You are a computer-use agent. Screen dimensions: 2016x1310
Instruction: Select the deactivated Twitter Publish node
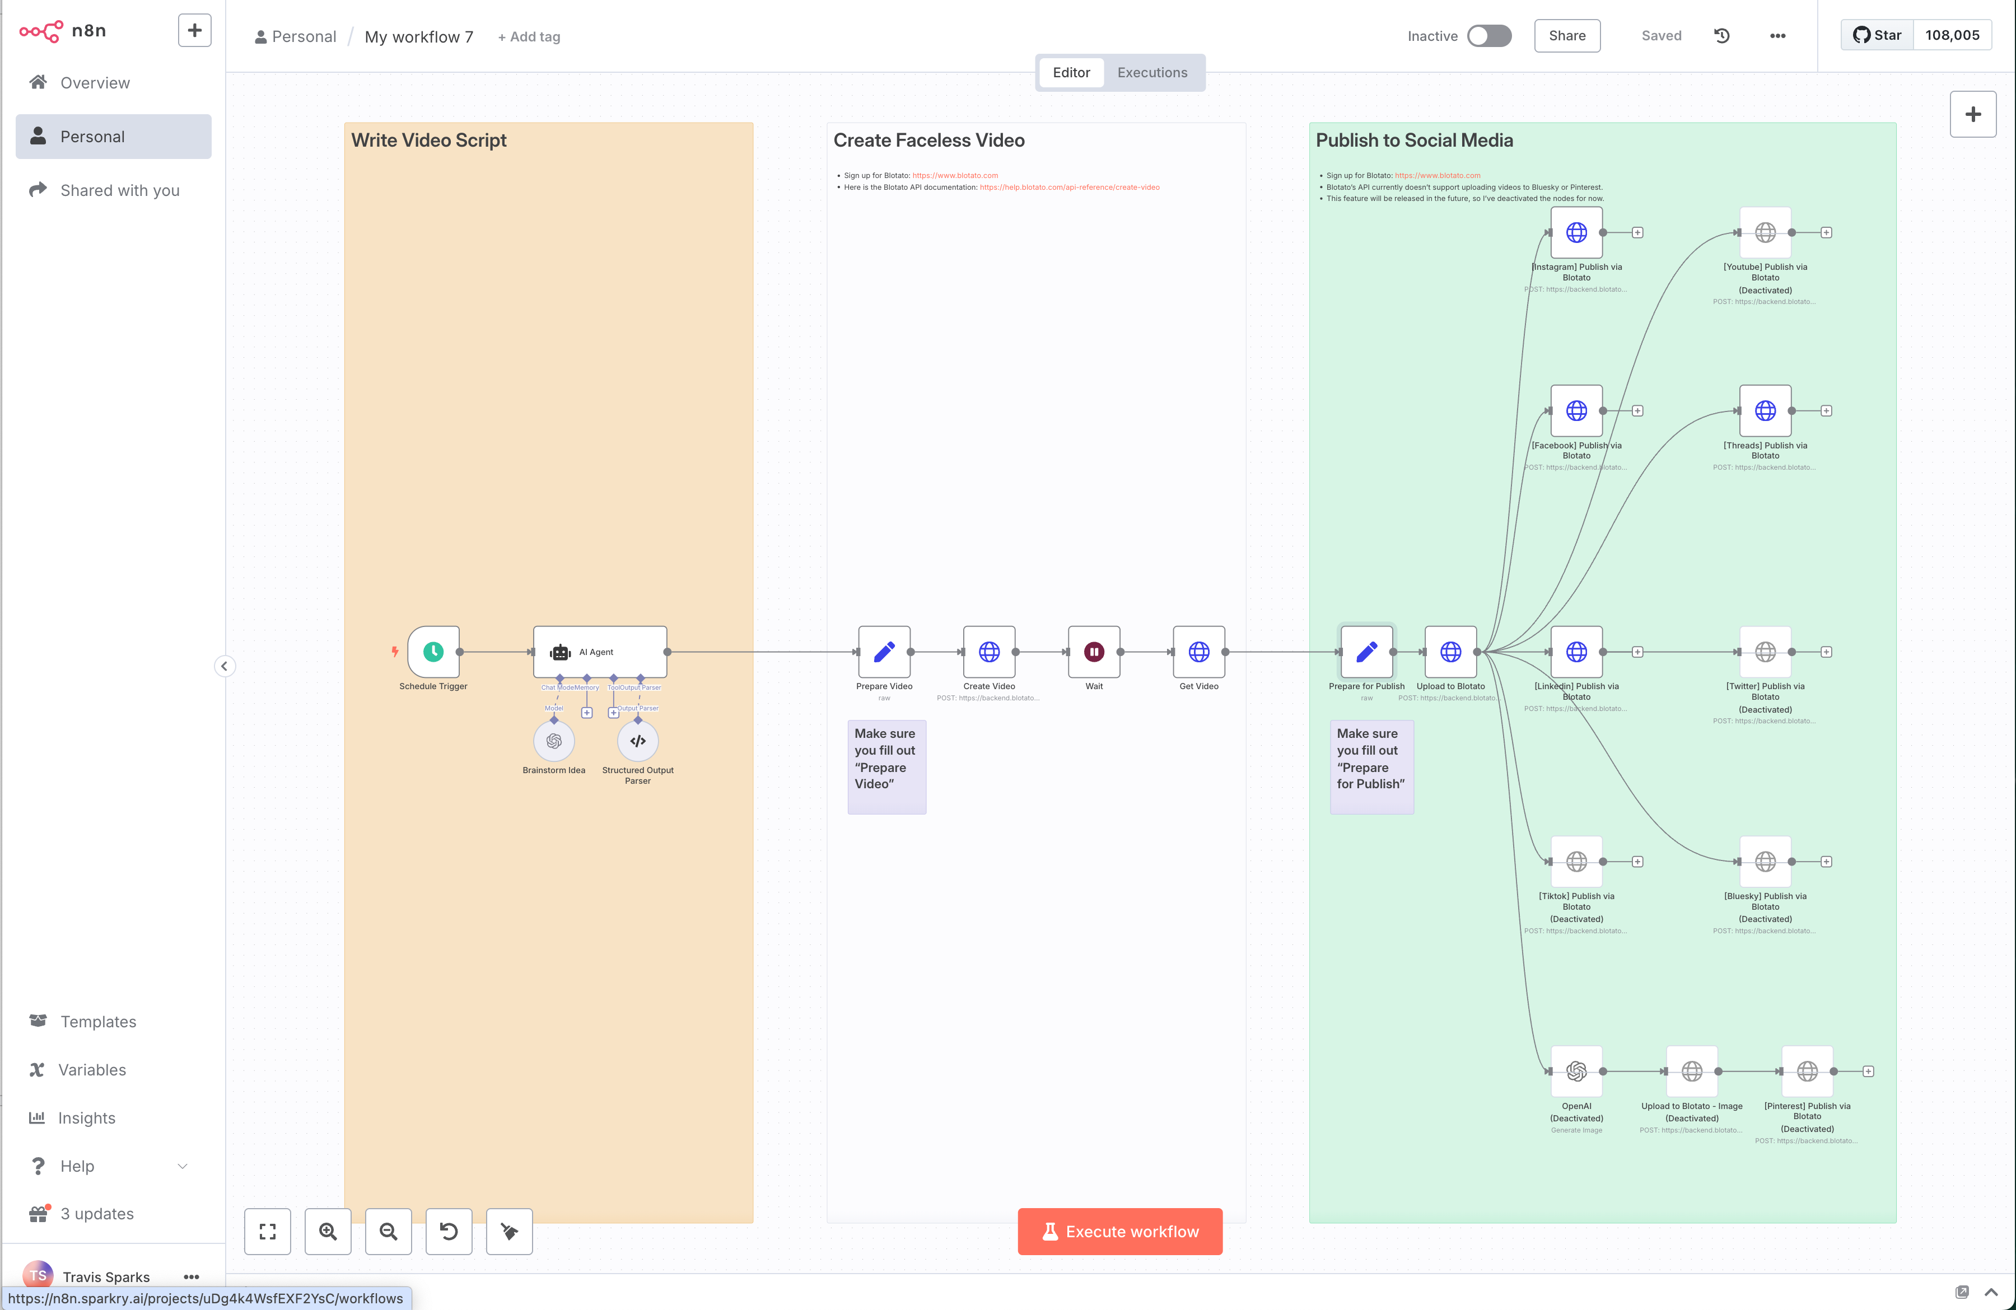(x=1765, y=651)
